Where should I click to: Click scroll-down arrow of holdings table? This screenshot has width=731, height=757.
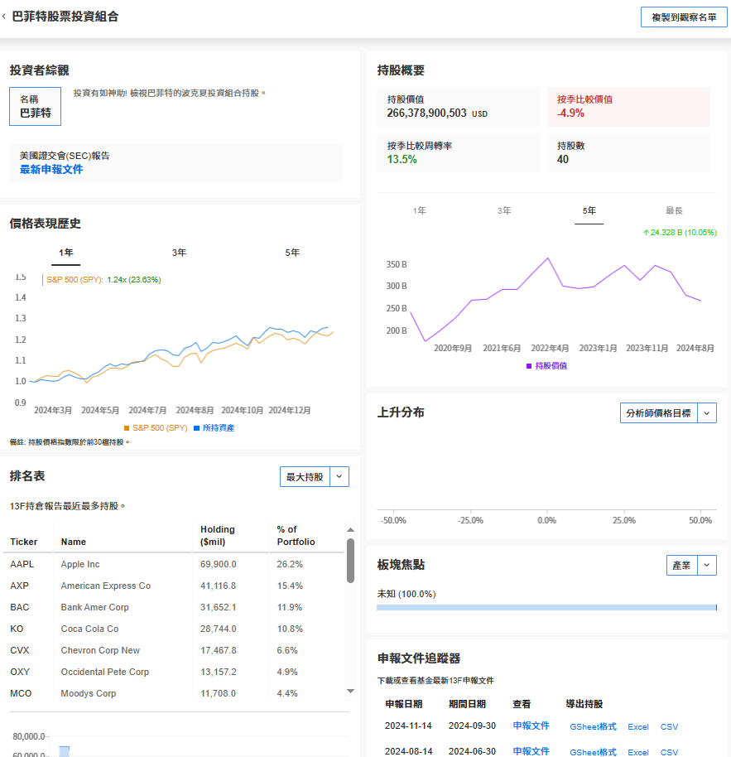pyautogui.click(x=351, y=692)
